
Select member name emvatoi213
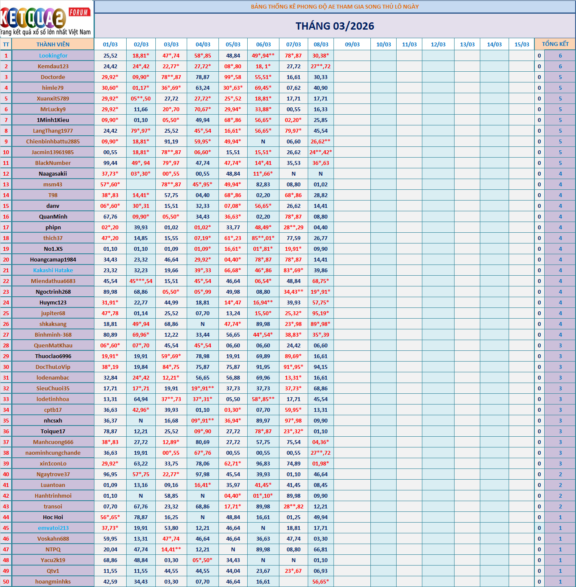[53, 528]
